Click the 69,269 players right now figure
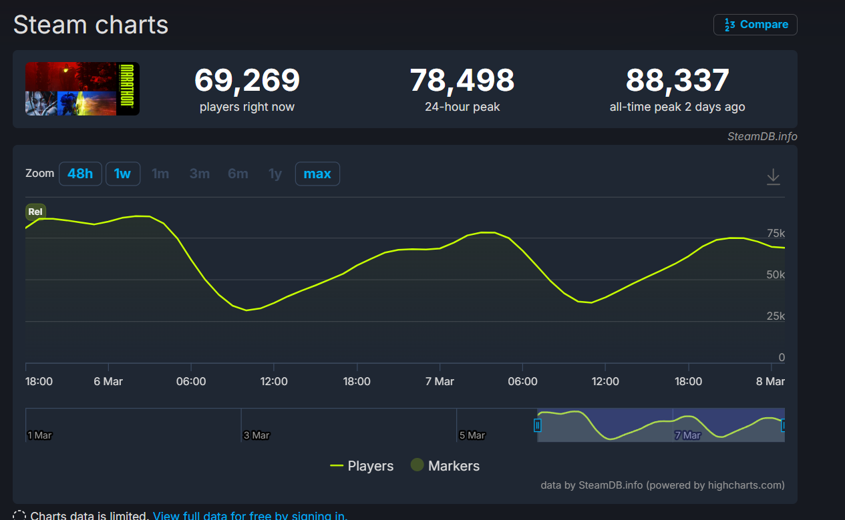Screen dimensions: 845x520 click(247, 81)
